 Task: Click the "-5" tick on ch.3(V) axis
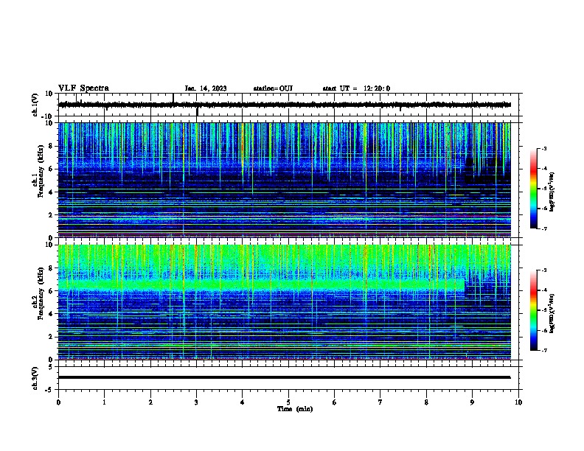click(50, 389)
